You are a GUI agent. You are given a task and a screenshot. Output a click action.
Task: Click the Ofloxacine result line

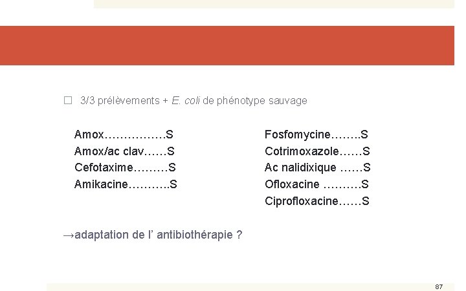coord(317,185)
